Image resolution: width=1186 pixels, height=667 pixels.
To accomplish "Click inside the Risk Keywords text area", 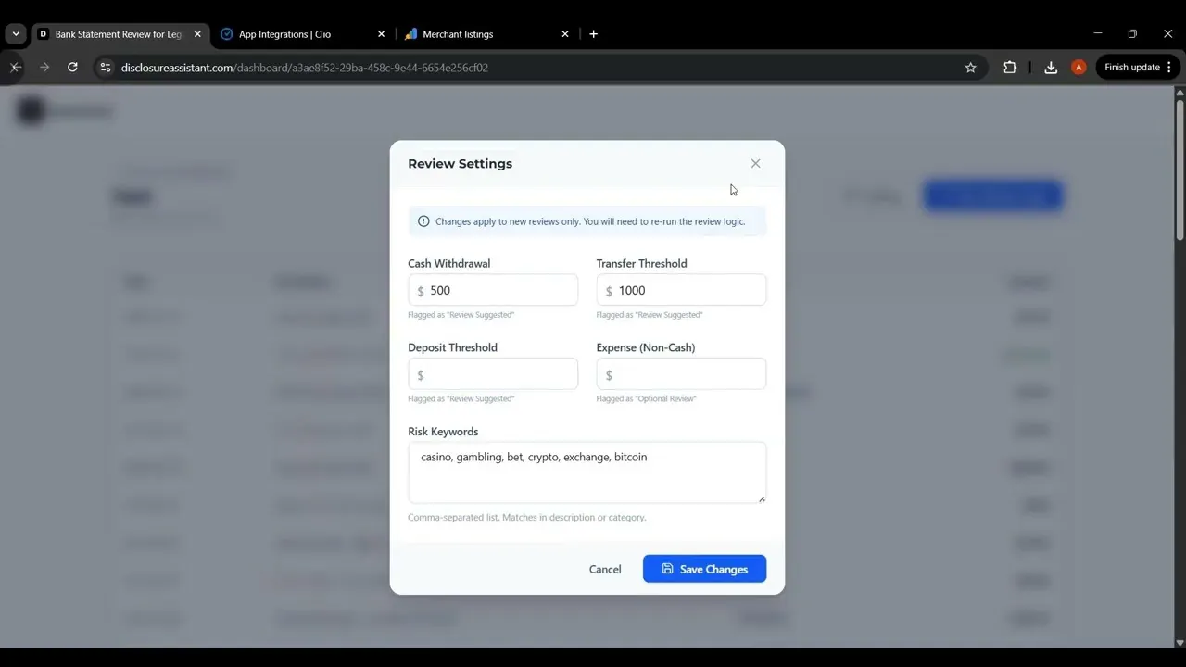I will pyautogui.click(x=587, y=472).
